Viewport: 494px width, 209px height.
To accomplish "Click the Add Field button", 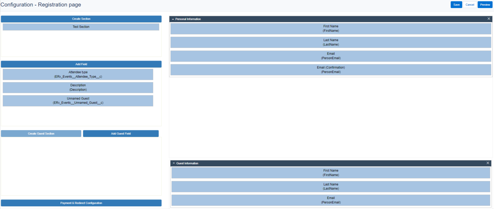I will click(x=81, y=64).
